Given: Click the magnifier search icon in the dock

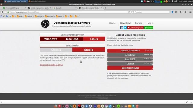Looking at the screenshot, I should [x=133, y=106].
